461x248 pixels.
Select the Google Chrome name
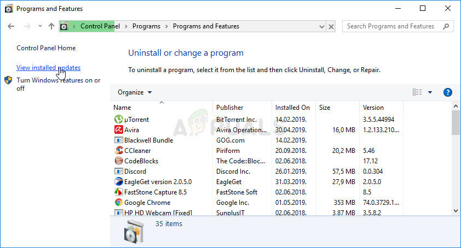(147, 203)
